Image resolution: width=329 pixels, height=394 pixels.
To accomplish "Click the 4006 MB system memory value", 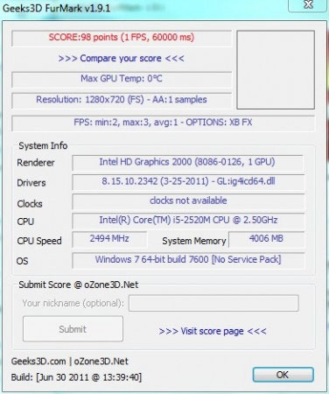I will (x=266, y=239).
